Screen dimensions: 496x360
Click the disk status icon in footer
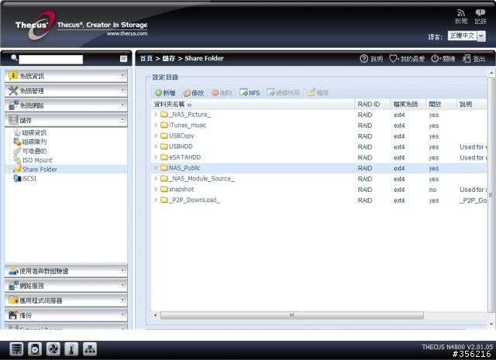34,349
